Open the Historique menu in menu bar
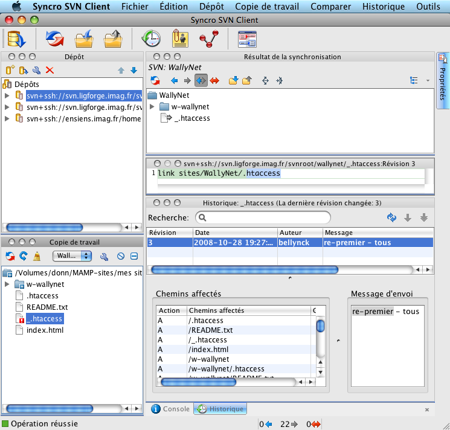This screenshot has height=430, width=450. (x=384, y=6)
